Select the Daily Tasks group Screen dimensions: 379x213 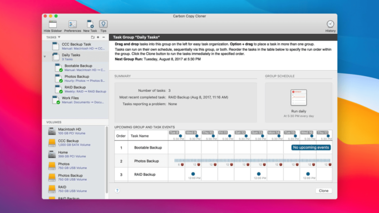click(76, 57)
